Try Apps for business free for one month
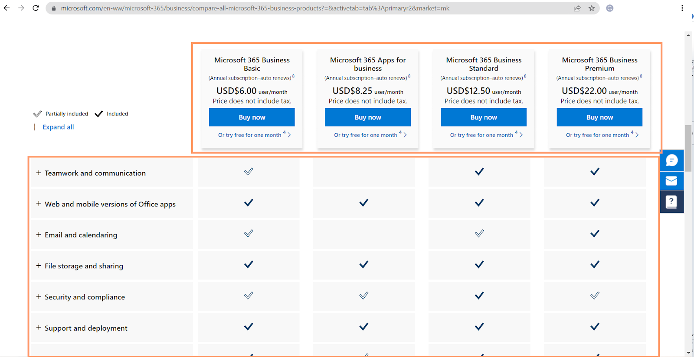Viewport: 694px width, 357px height. pyautogui.click(x=370, y=135)
